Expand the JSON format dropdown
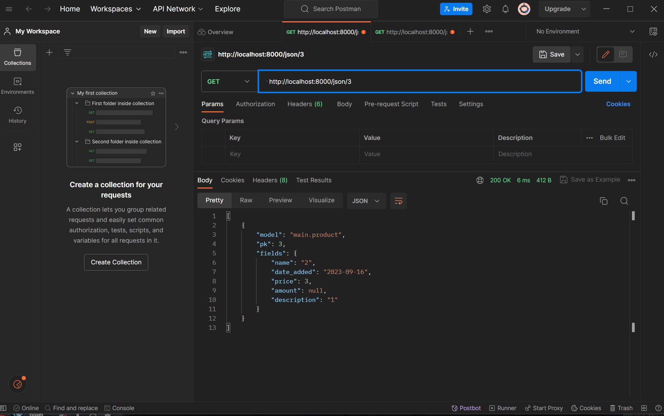 (366, 201)
